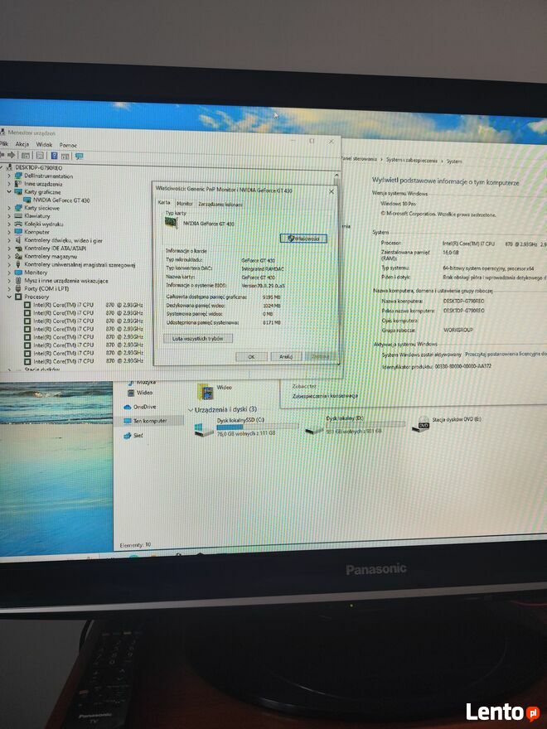Viewport: 547px width, 729px height.
Task: Open the Akcja menu
Action: coord(22,144)
